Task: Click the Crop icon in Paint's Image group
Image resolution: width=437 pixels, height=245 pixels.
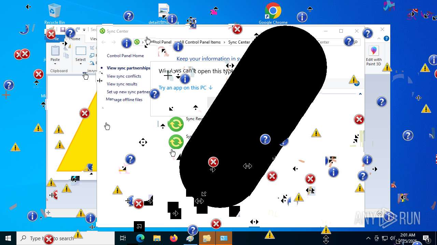Action: (93, 48)
